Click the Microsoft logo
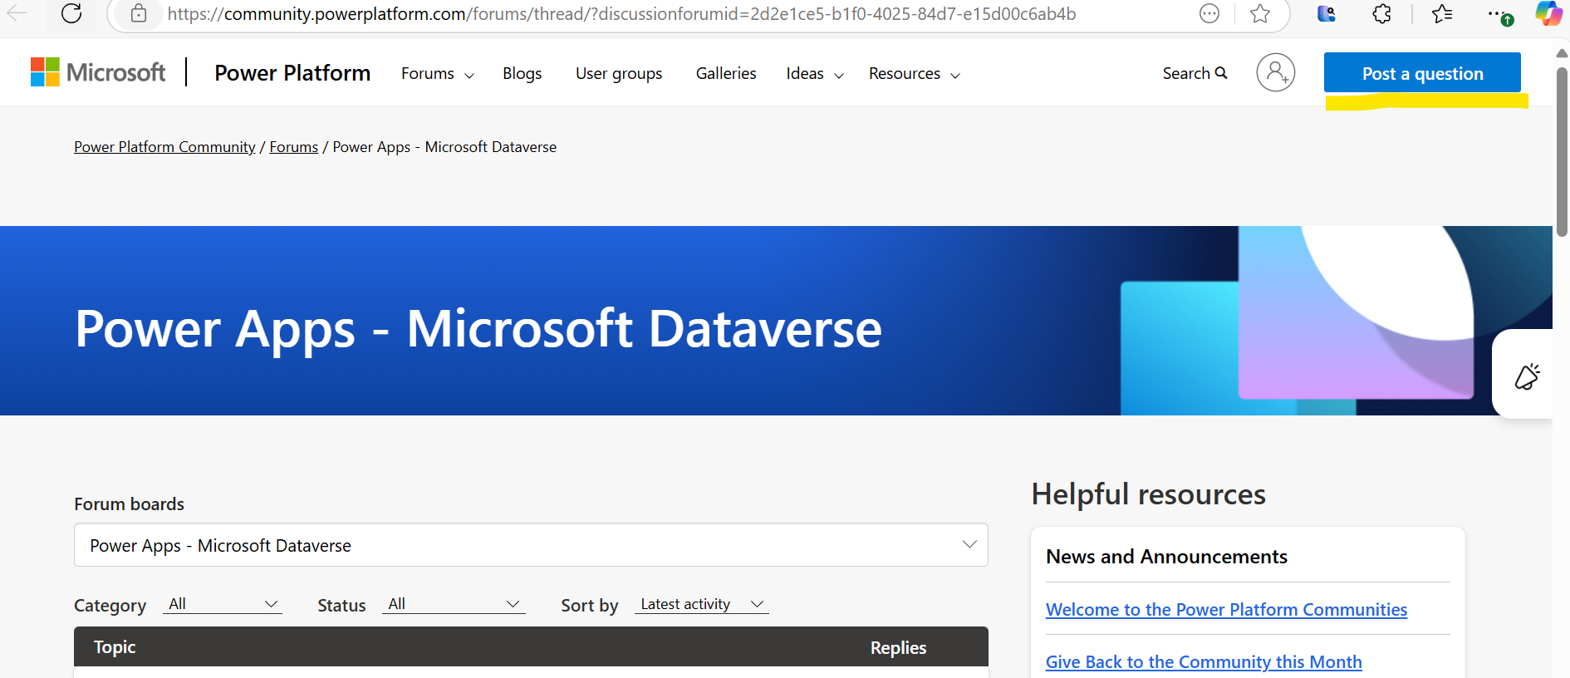 98,72
